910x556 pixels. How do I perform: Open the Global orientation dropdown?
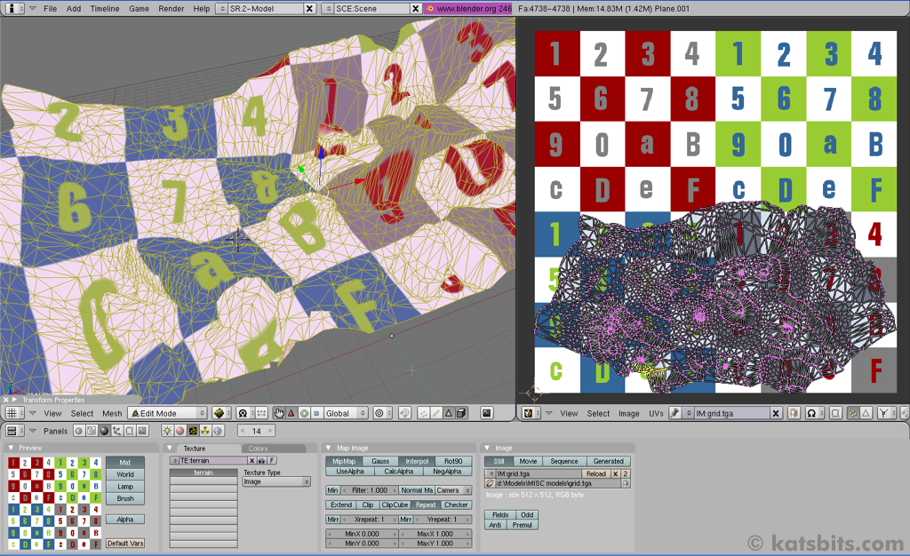346,413
